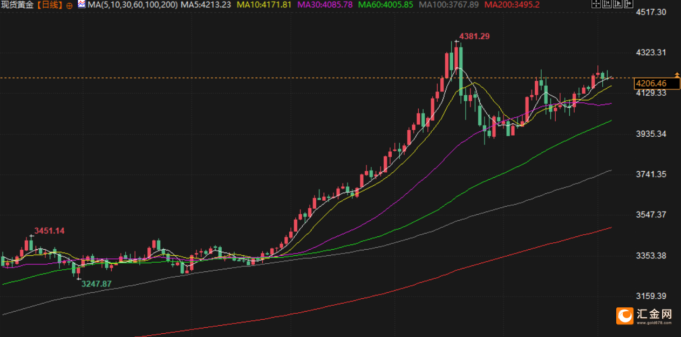Click the 4517.30 price axis label
Viewport: 681px width, 337px height.
tap(652, 12)
